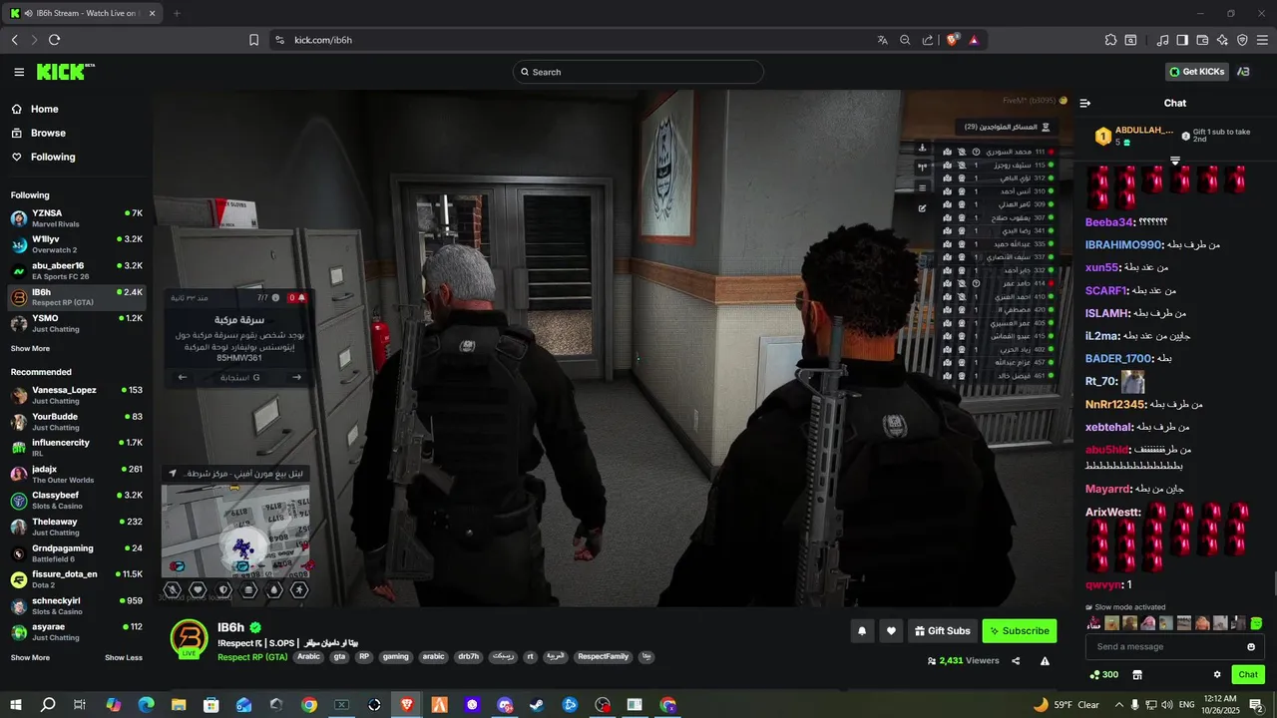Open Classybeef recommended channel
Viewport: 1277px width, 718px height.
tap(76, 501)
